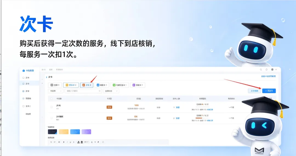
Task: Tick the checkbox for the 10次 card row
Action: point(52,107)
